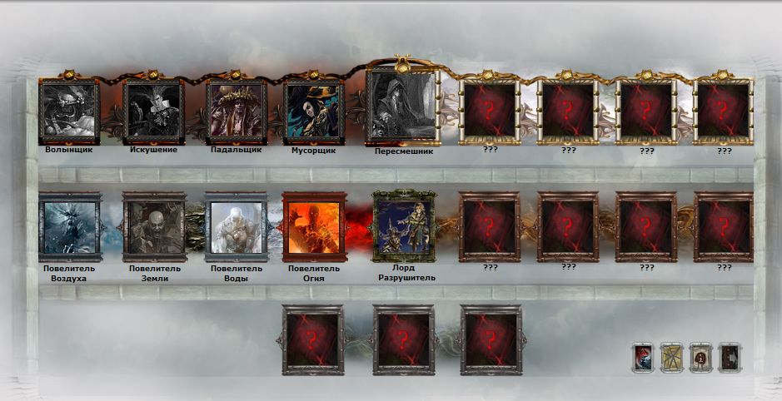This screenshot has height=401, width=782.
Task: Choose the Повелитель Воды portrait
Action: pos(237,226)
